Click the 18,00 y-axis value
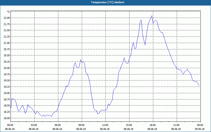Image resolution: width=211 pixels, height=132 pixels. click(7, 118)
